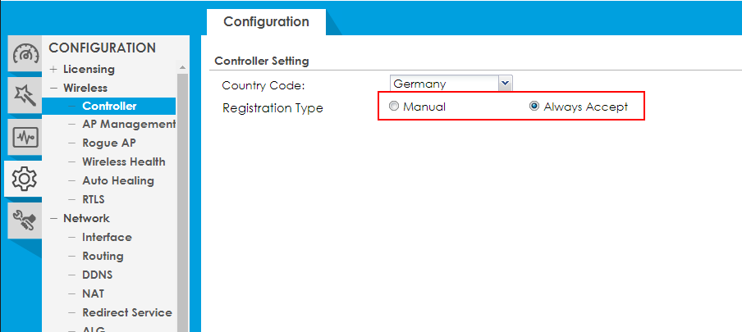Open the Monitor waveform icon
The image size is (742, 332).
pos(24,137)
